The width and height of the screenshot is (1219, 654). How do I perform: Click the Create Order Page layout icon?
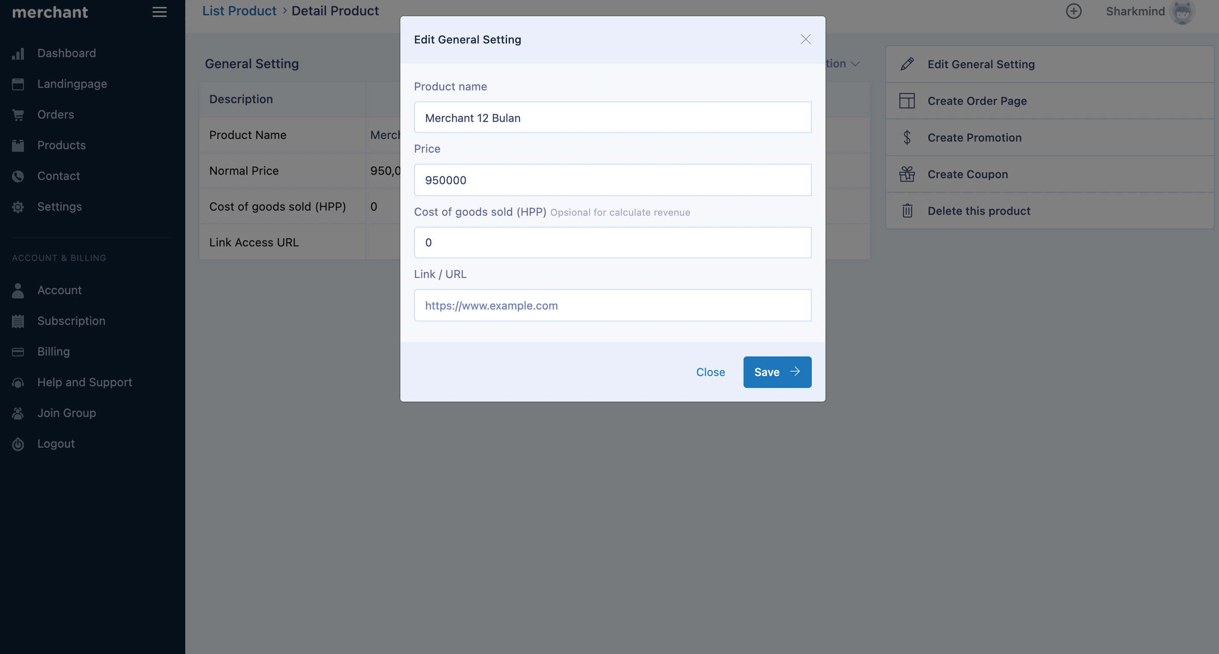click(x=907, y=101)
